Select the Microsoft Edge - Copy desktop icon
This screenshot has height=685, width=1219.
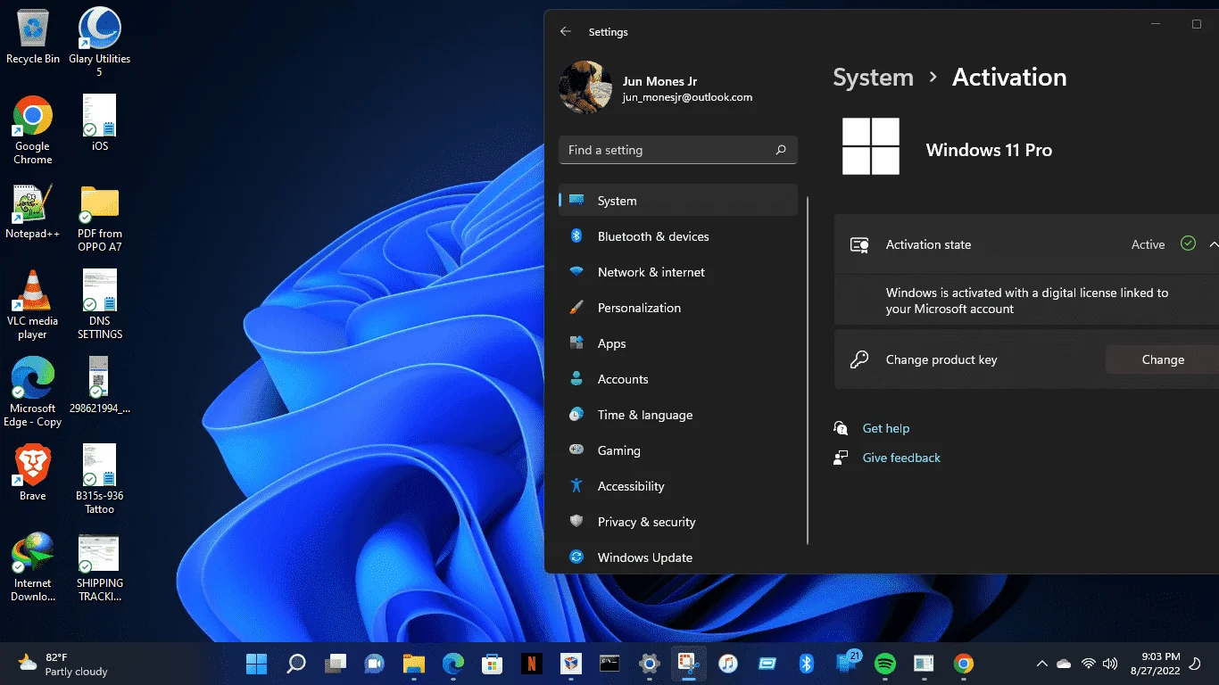click(33, 392)
